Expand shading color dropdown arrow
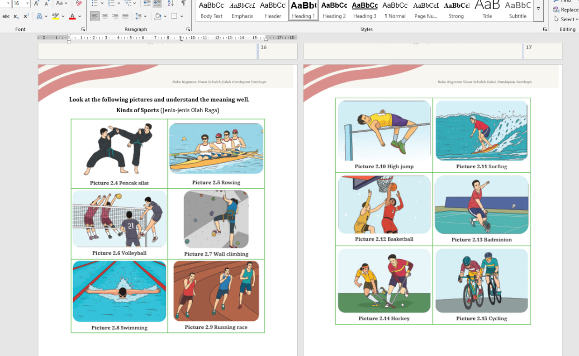 click(x=165, y=16)
